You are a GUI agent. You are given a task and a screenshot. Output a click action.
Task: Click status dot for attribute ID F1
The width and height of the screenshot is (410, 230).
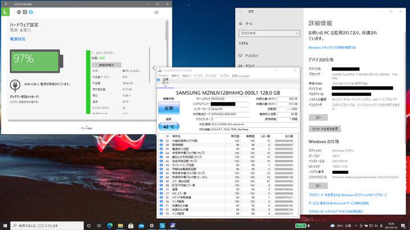pos(161,206)
